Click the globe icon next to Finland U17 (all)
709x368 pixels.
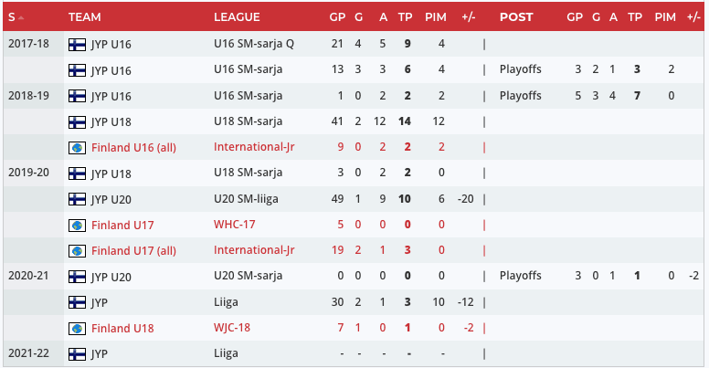click(77, 250)
